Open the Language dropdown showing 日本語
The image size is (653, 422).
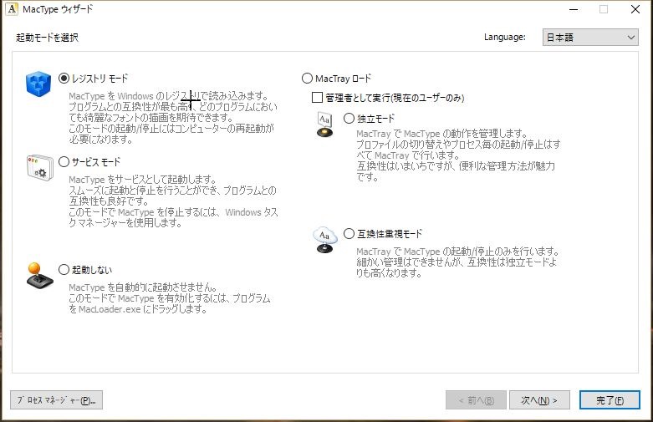[x=590, y=37]
